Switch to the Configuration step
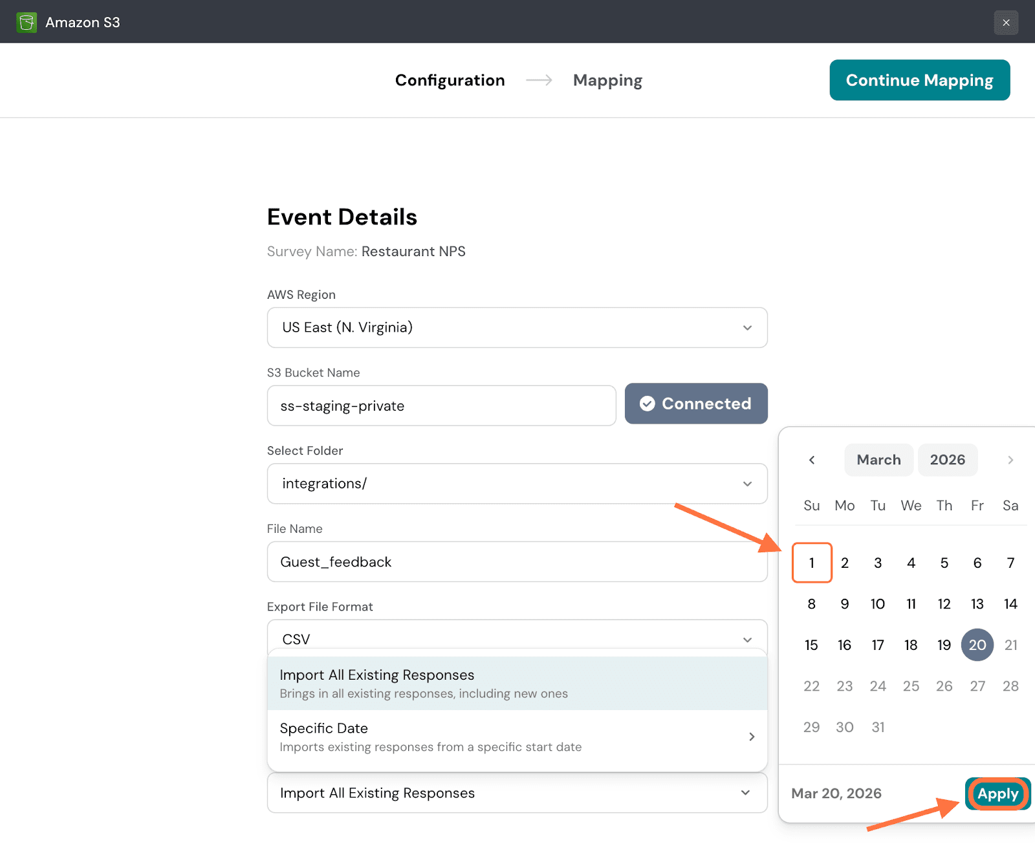 coord(450,80)
